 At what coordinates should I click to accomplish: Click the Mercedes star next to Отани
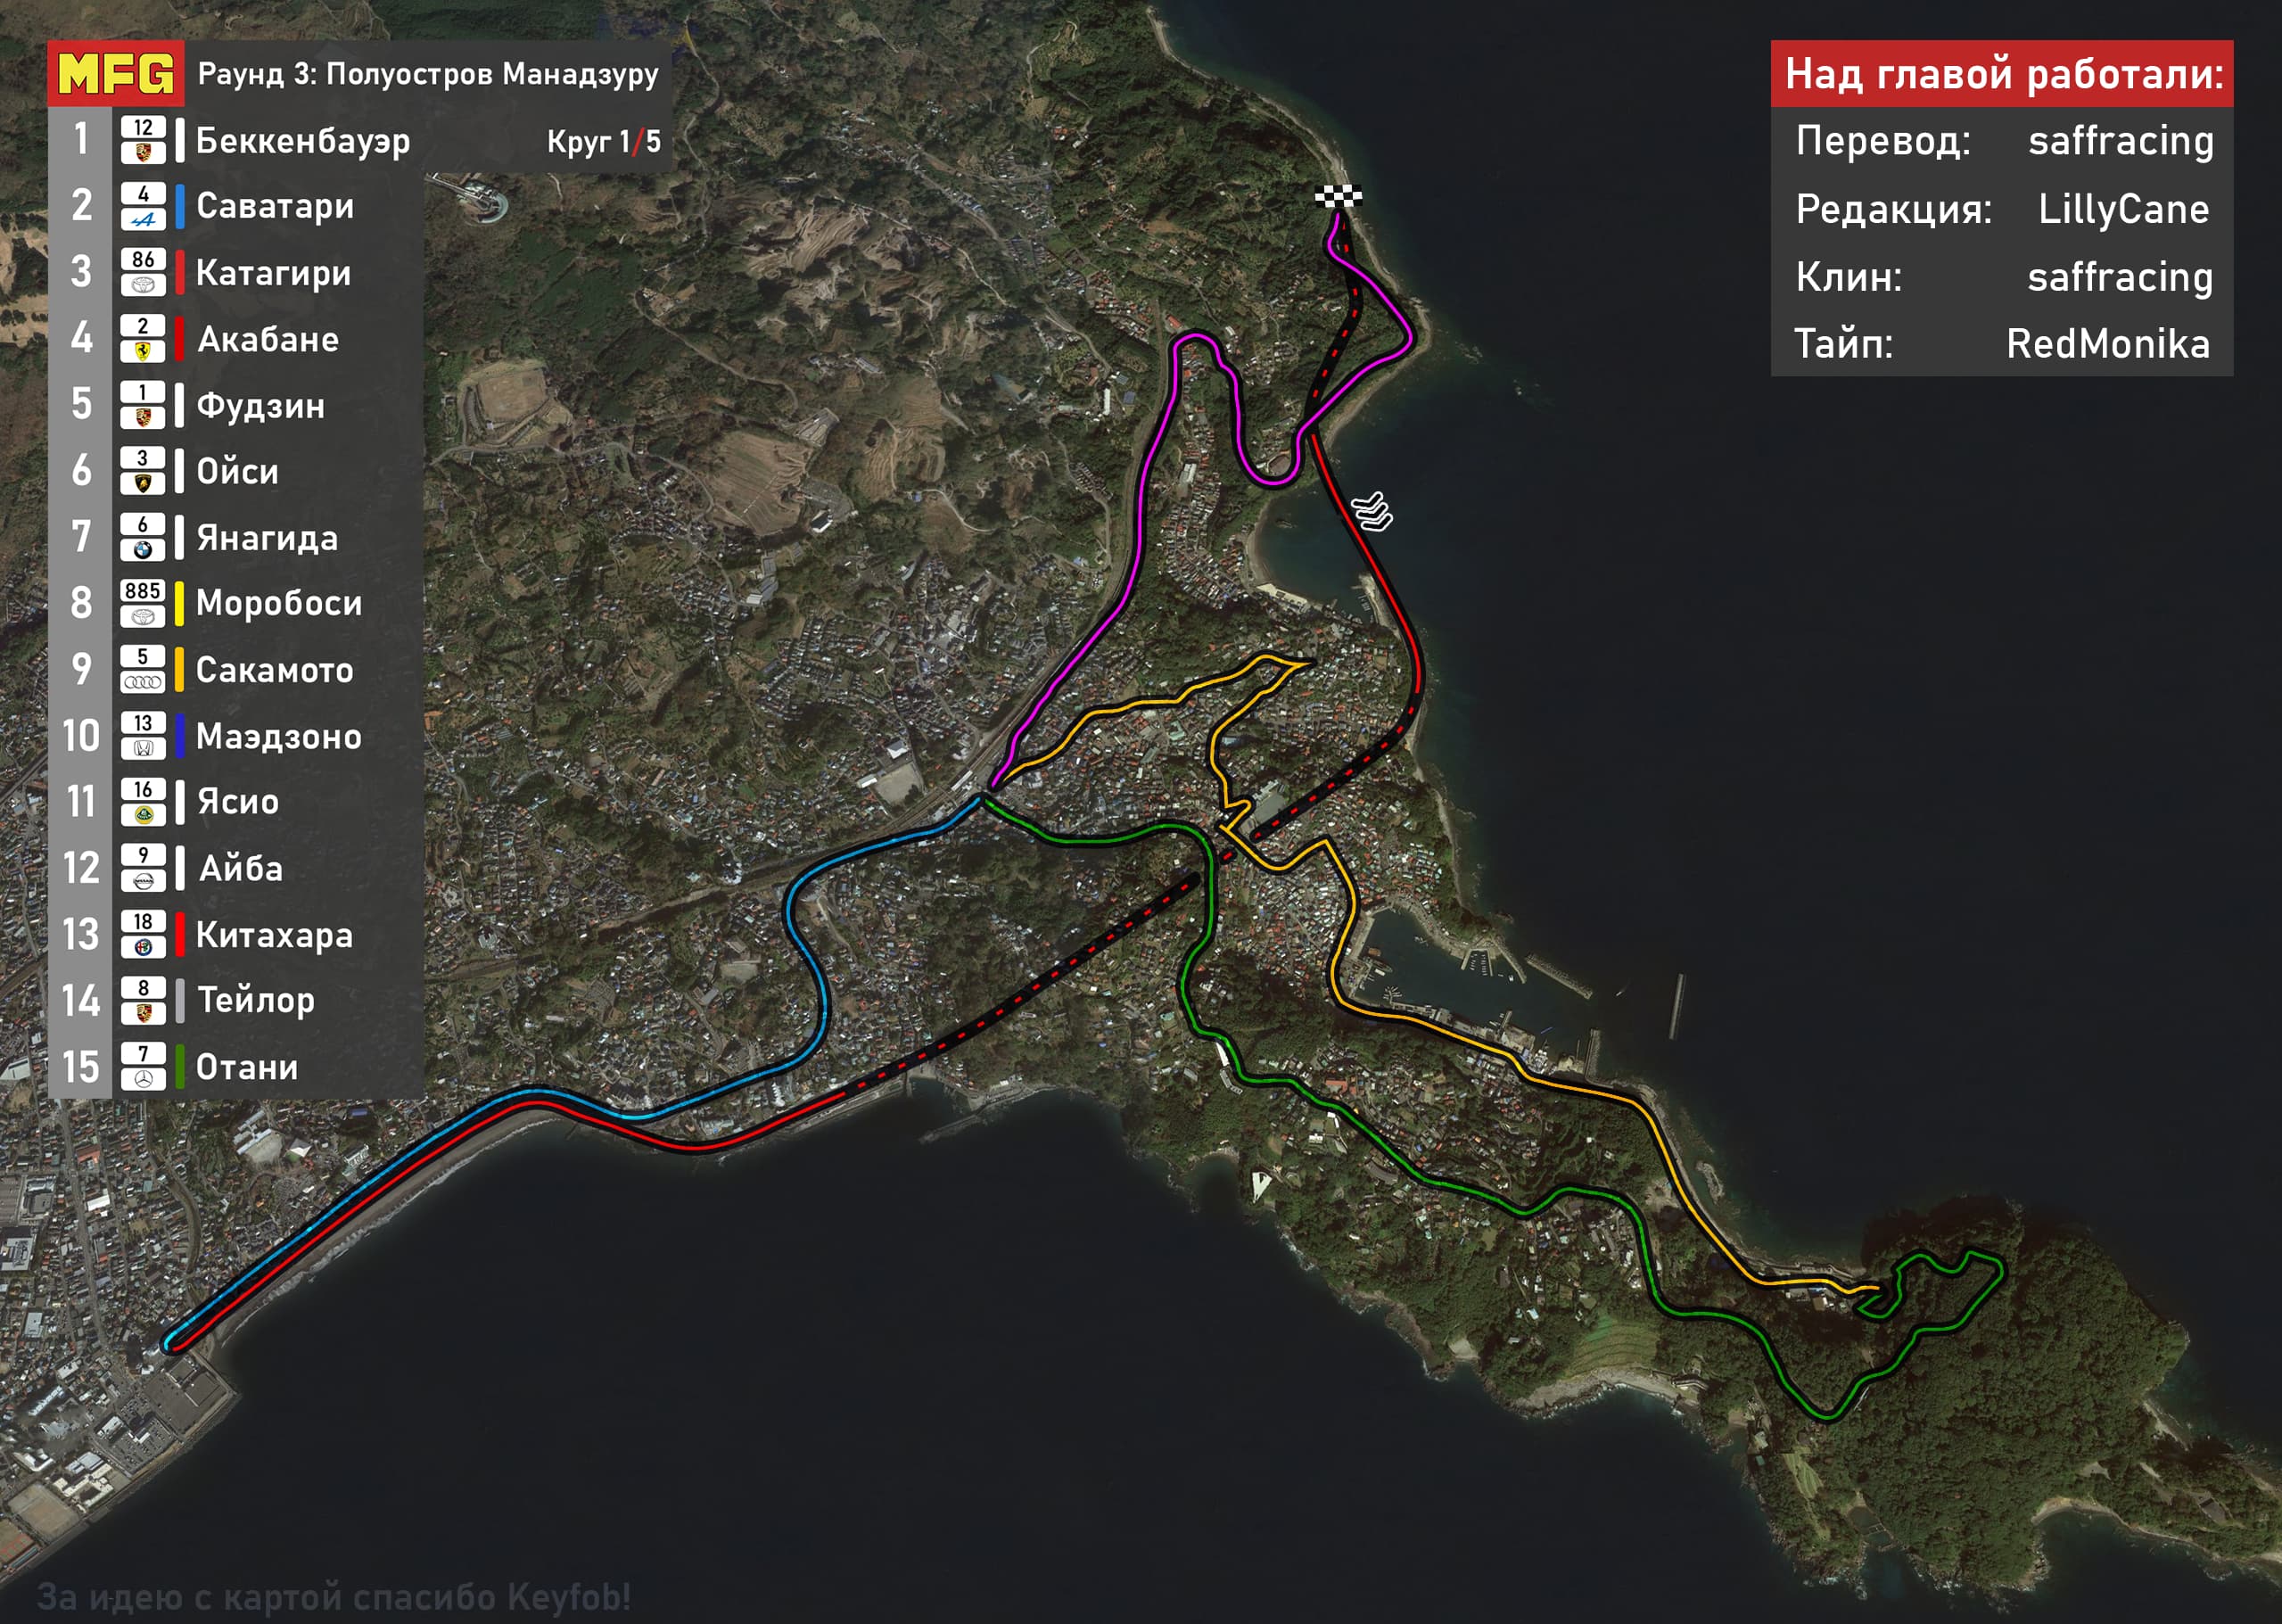pos(143,1079)
